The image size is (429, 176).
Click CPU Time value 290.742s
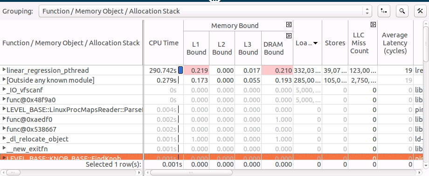pos(163,70)
